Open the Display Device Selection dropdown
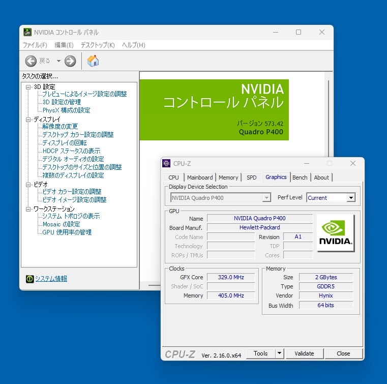Viewport: 387px width, 384px height. pyautogui.click(x=221, y=198)
